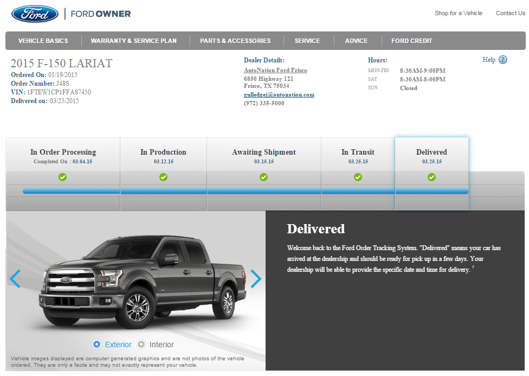Show previous vehicle image with left arrow
The image size is (529, 376).
pyautogui.click(x=15, y=279)
